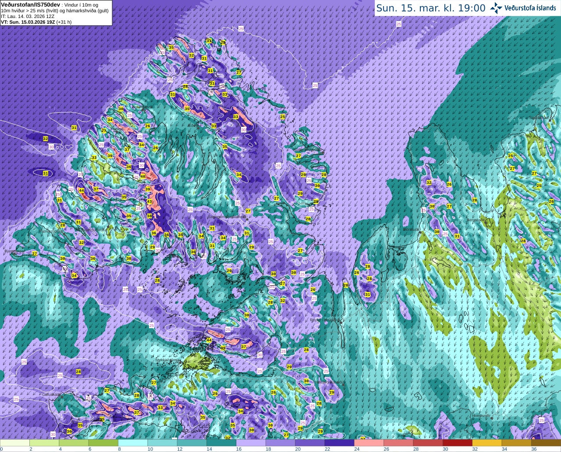Click the Stykkishólmur station dot
The image size is (561, 452).
[x=181, y=362]
